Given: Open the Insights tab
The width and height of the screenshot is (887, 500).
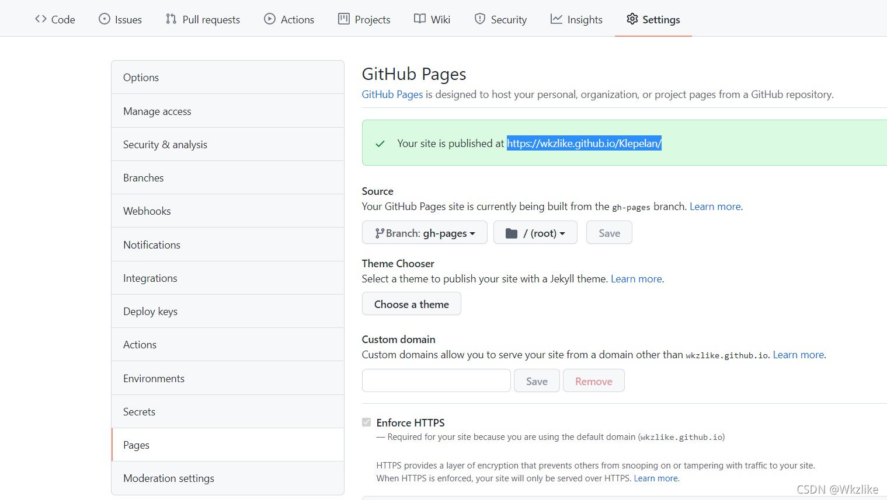Looking at the screenshot, I should click(576, 19).
